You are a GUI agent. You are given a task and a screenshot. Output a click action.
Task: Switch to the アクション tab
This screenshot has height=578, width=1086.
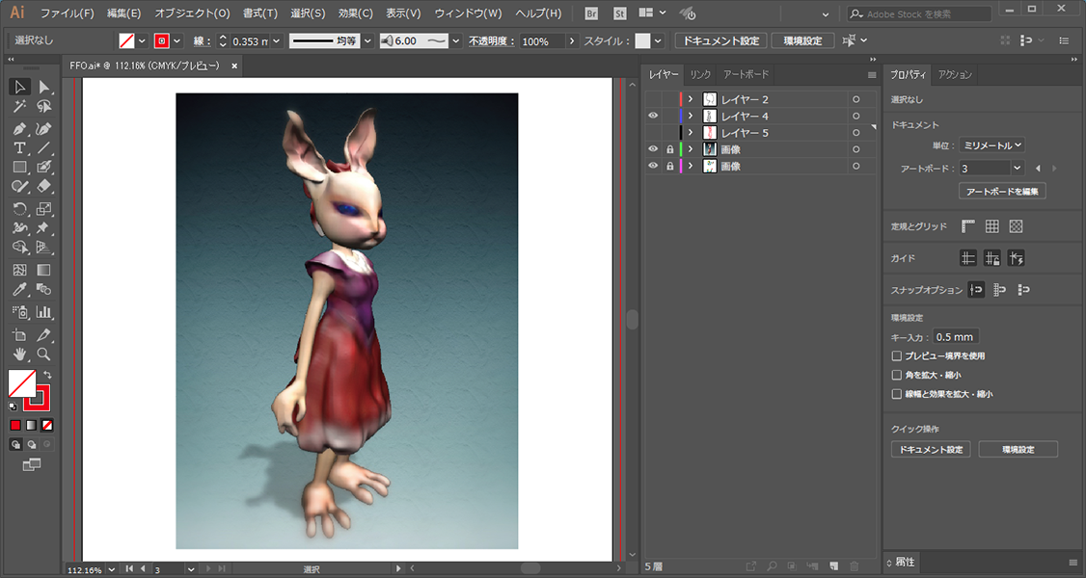click(x=955, y=75)
